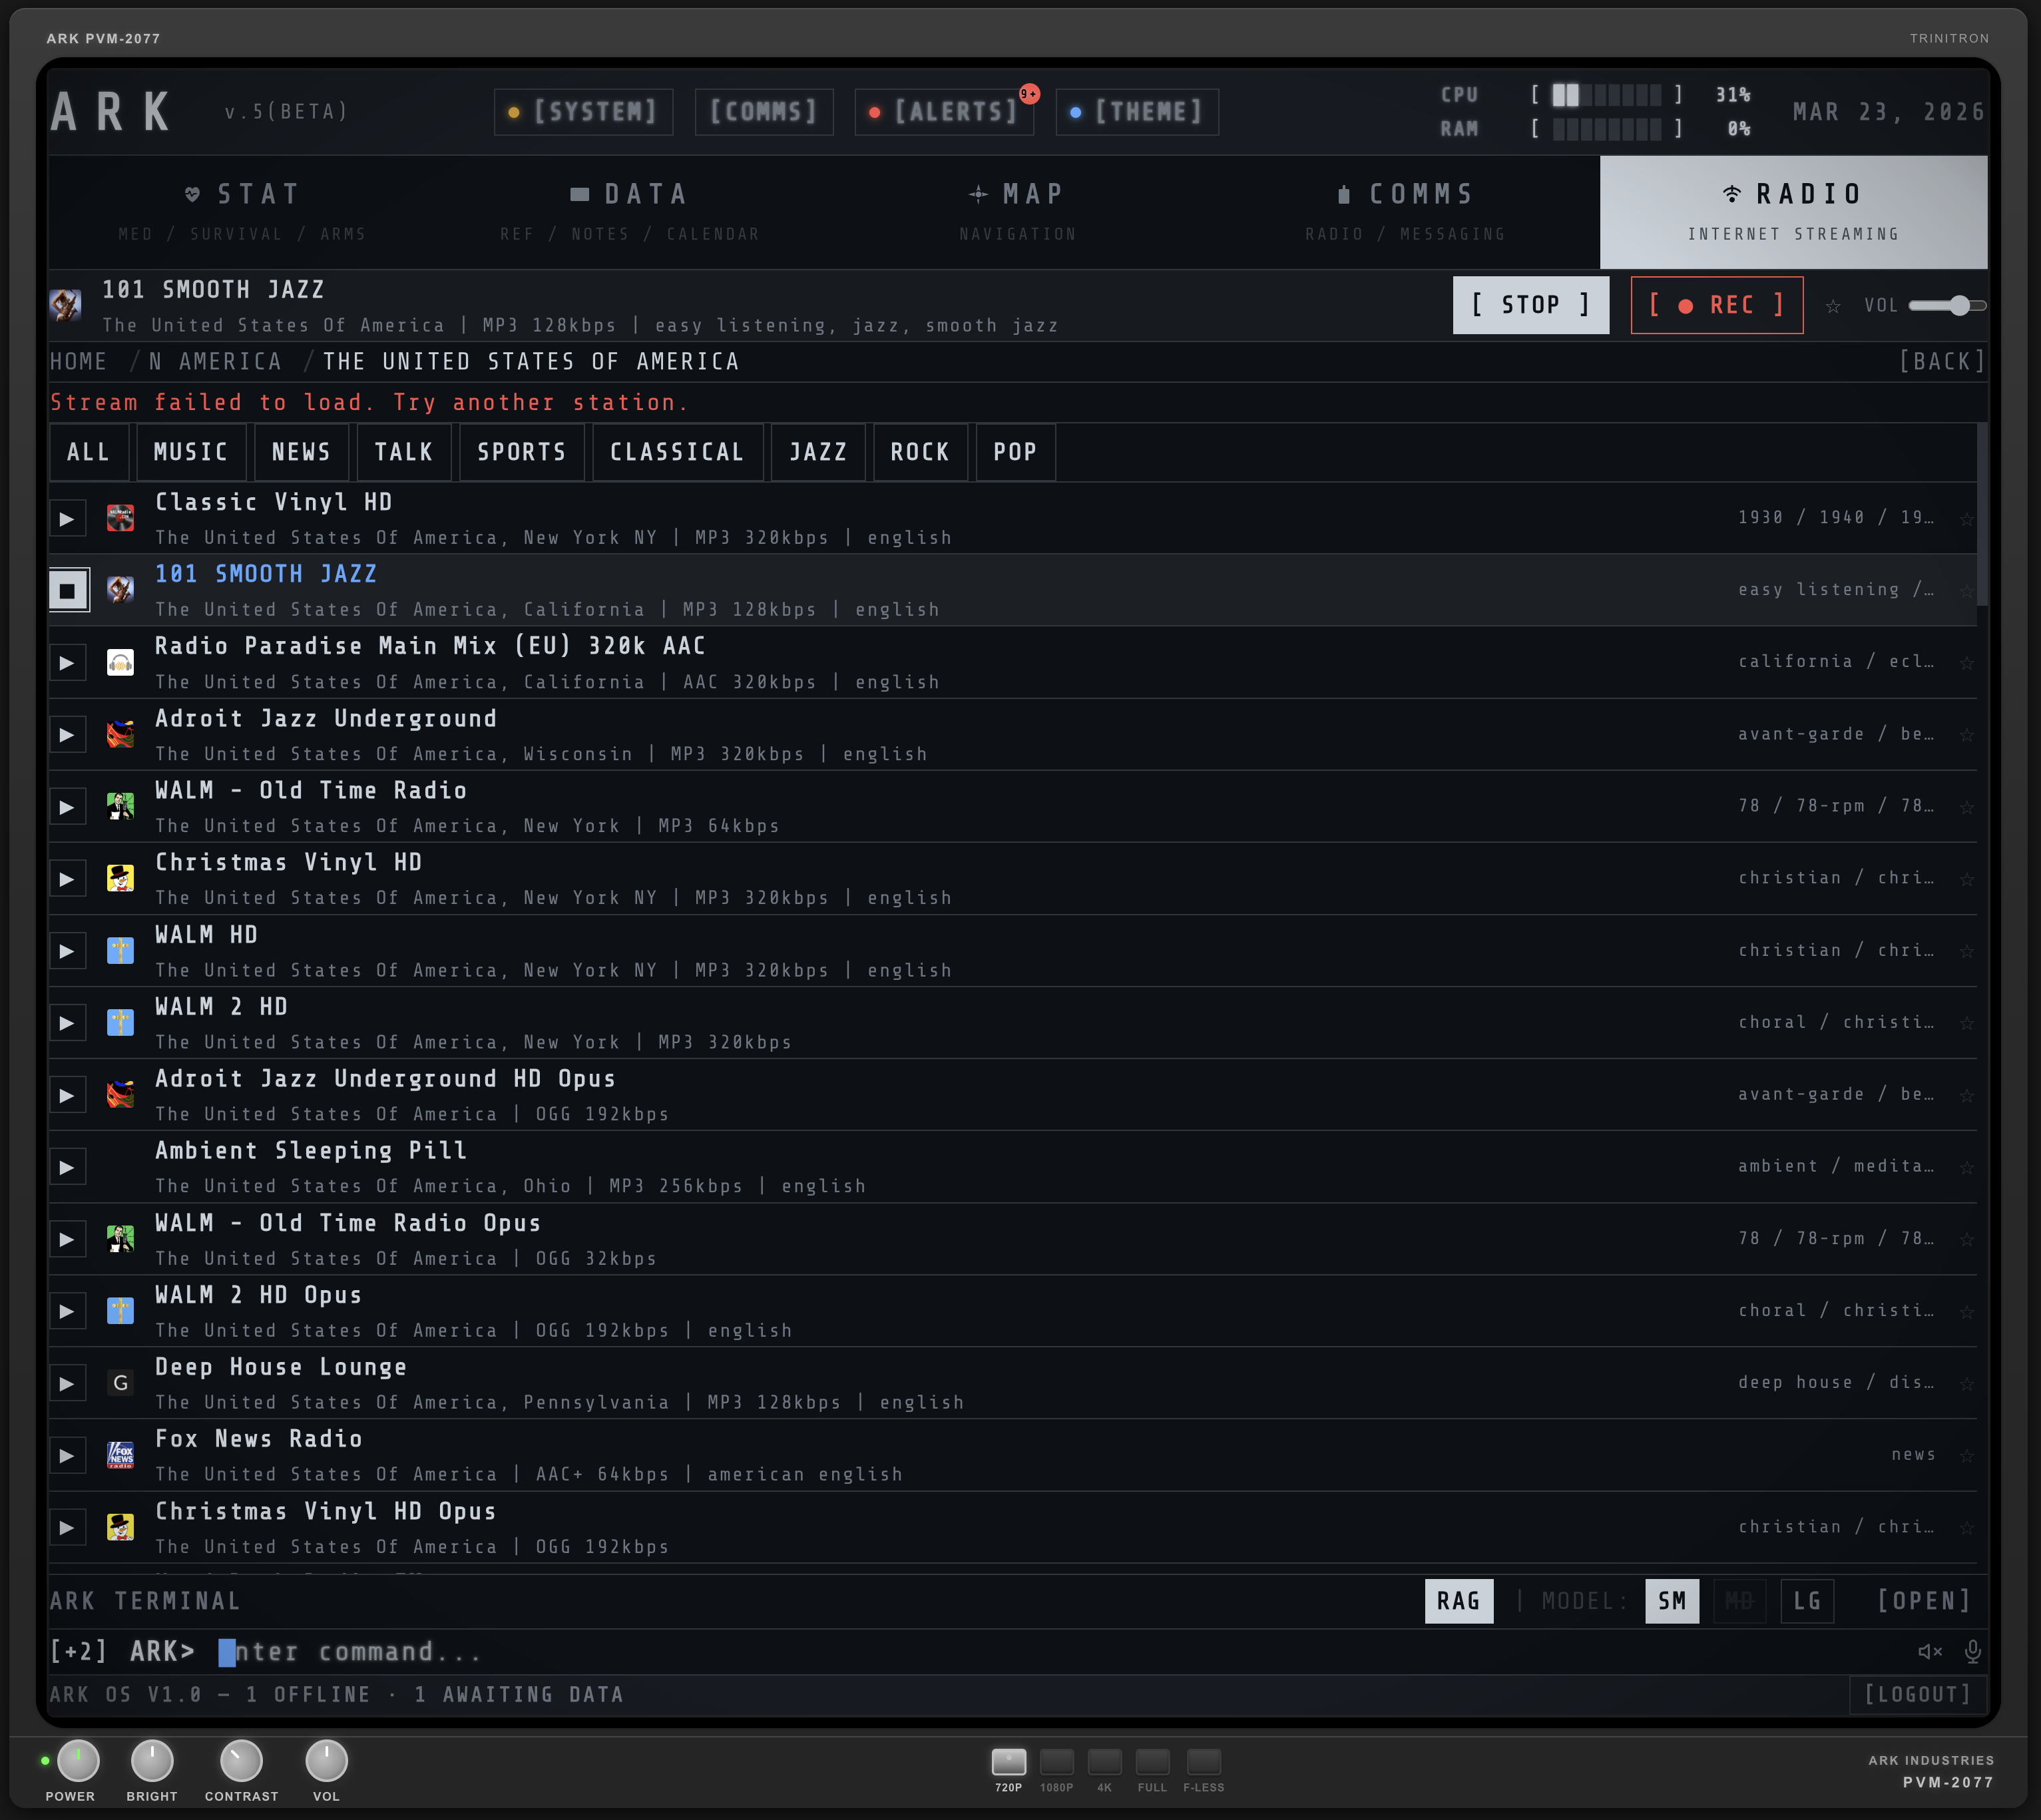This screenshot has width=2041, height=1820.
Task: Favorite Fox News Radio using its star icon
Action: tap(1968, 1455)
